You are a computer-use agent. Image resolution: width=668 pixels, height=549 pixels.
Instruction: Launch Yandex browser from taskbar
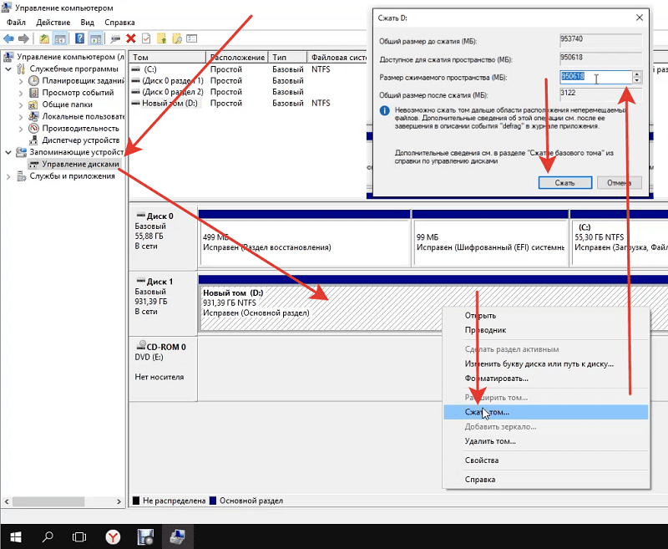pos(113,536)
